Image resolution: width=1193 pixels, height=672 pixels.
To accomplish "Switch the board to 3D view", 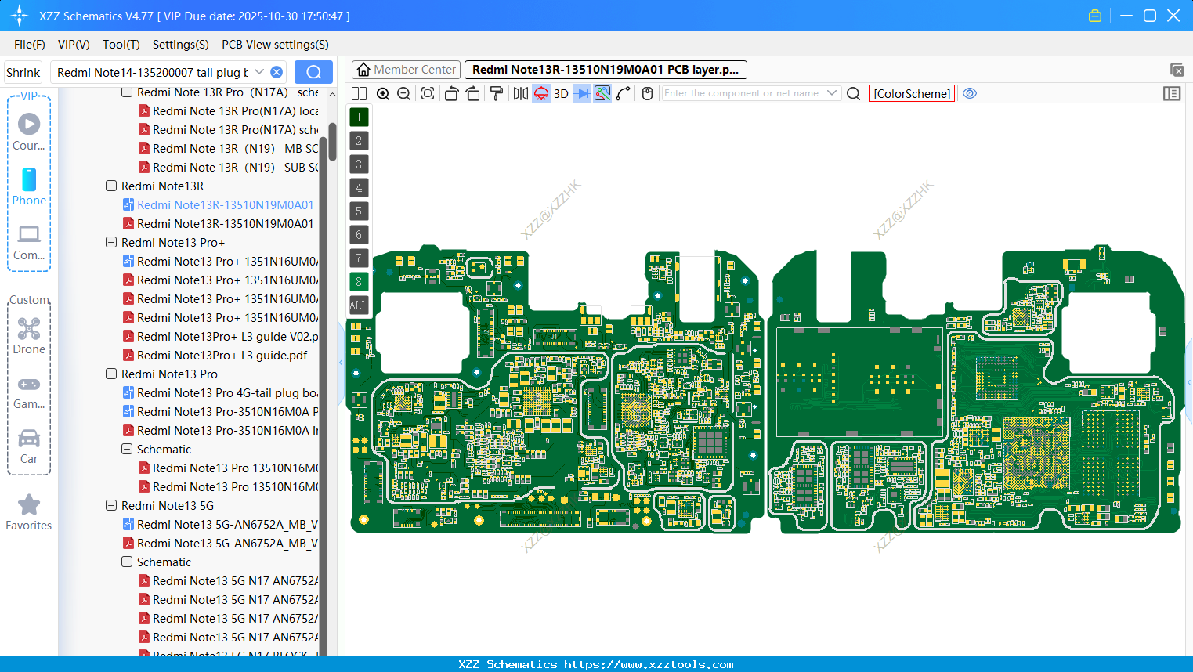I will (x=559, y=93).
